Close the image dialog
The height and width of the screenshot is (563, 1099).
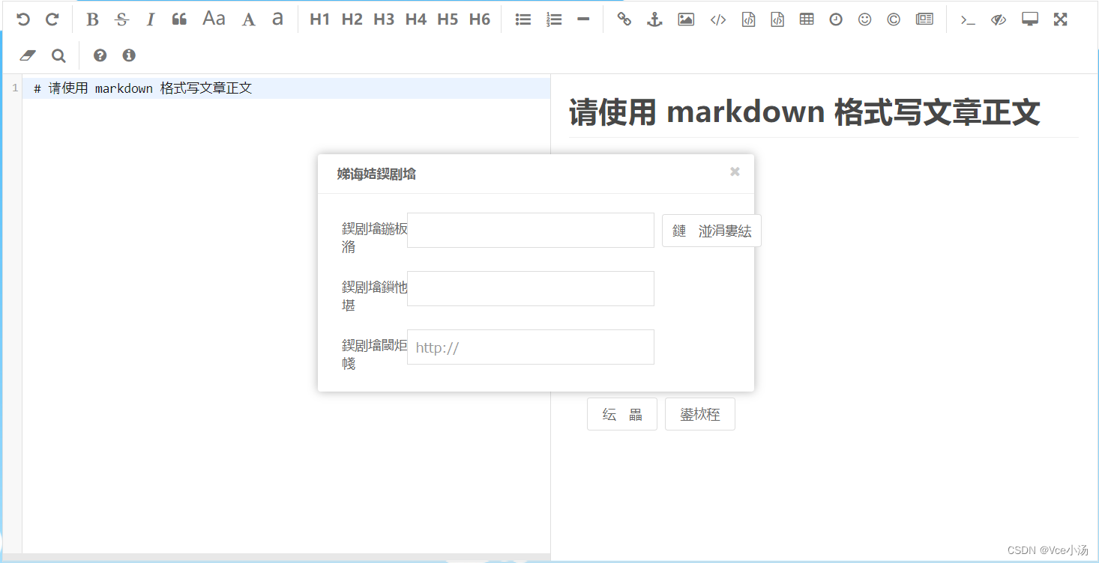pos(735,171)
